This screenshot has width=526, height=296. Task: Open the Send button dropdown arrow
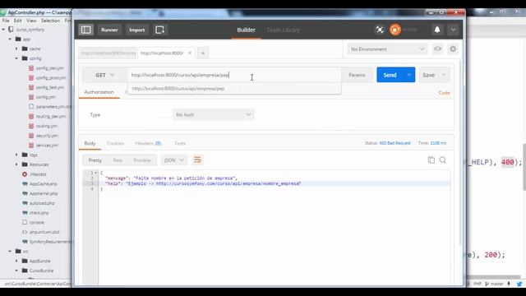409,75
